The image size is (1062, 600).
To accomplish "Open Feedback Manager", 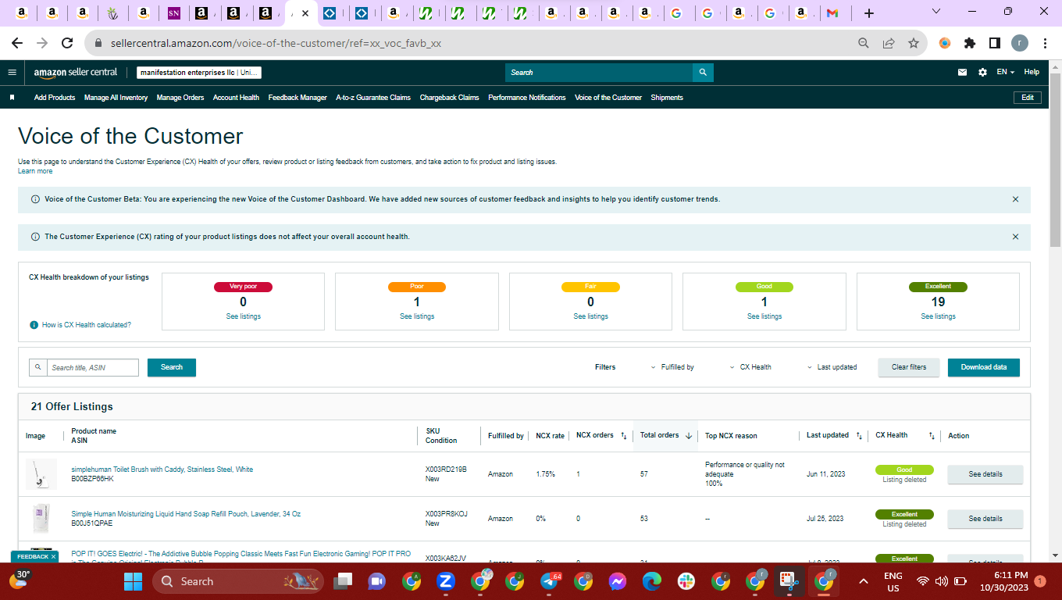I will pos(298,98).
